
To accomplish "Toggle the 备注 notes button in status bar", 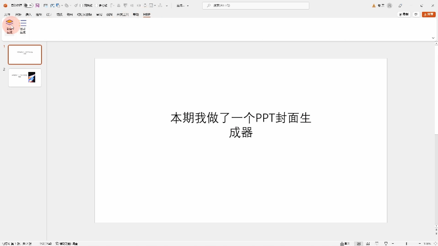I will [x=345, y=243].
